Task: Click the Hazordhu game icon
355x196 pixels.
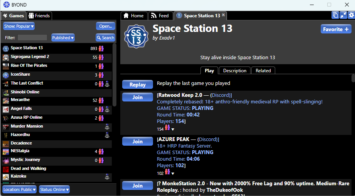Action: 6,136
